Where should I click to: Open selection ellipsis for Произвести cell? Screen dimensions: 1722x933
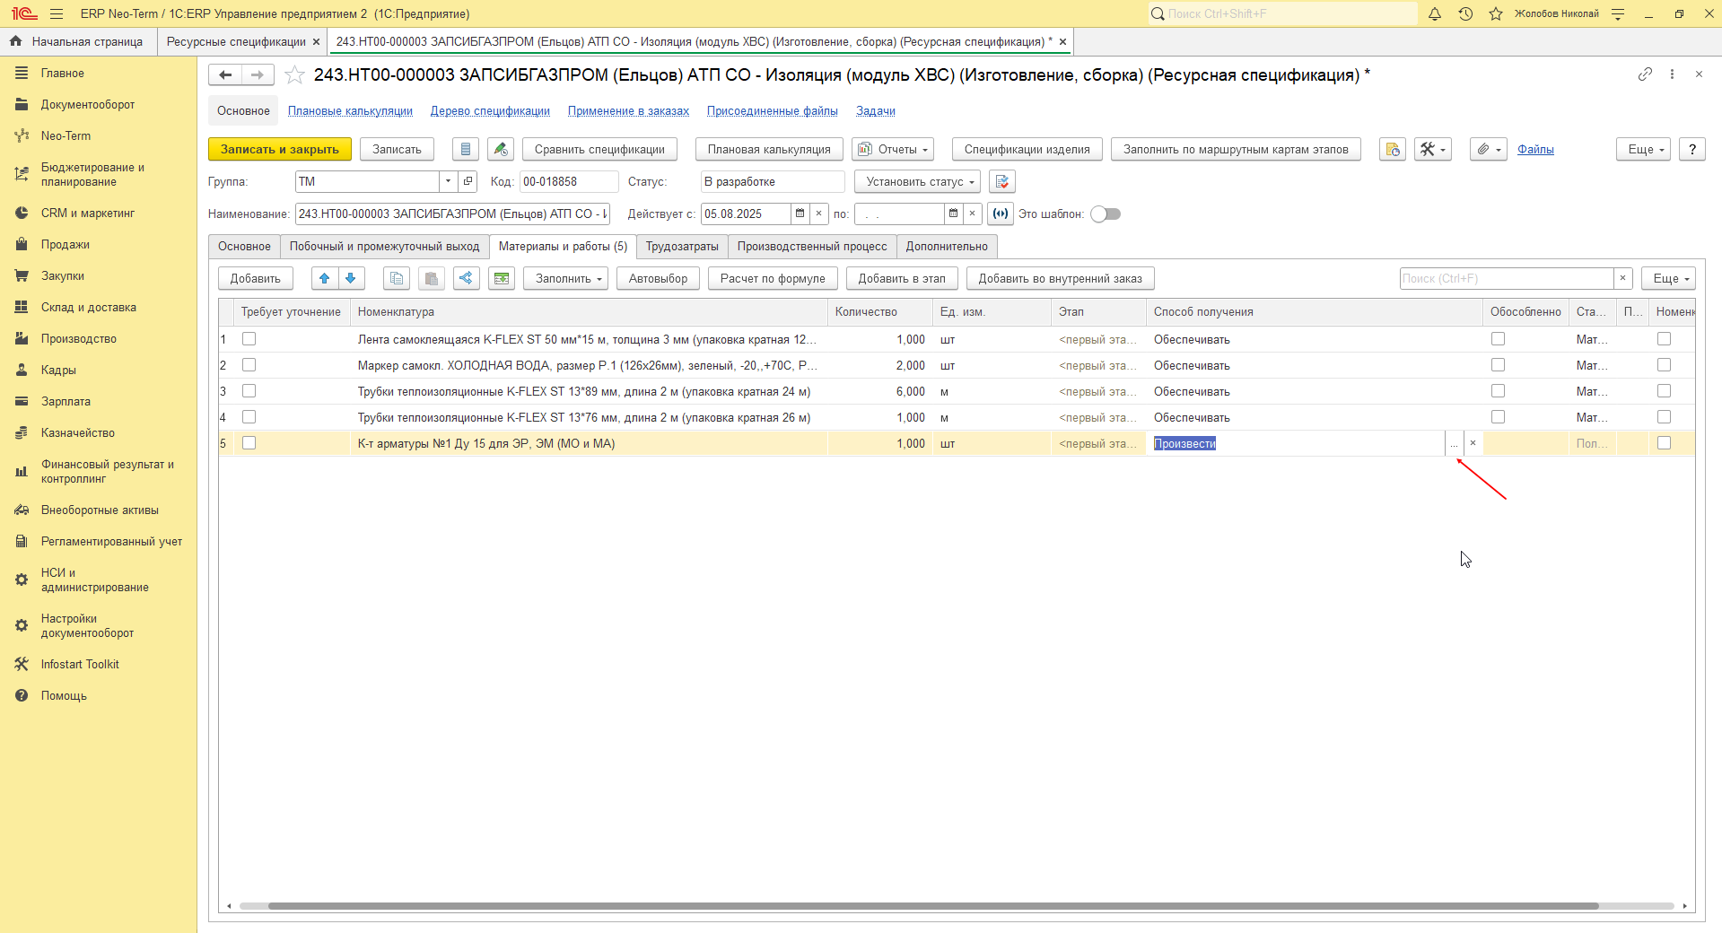1454,443
